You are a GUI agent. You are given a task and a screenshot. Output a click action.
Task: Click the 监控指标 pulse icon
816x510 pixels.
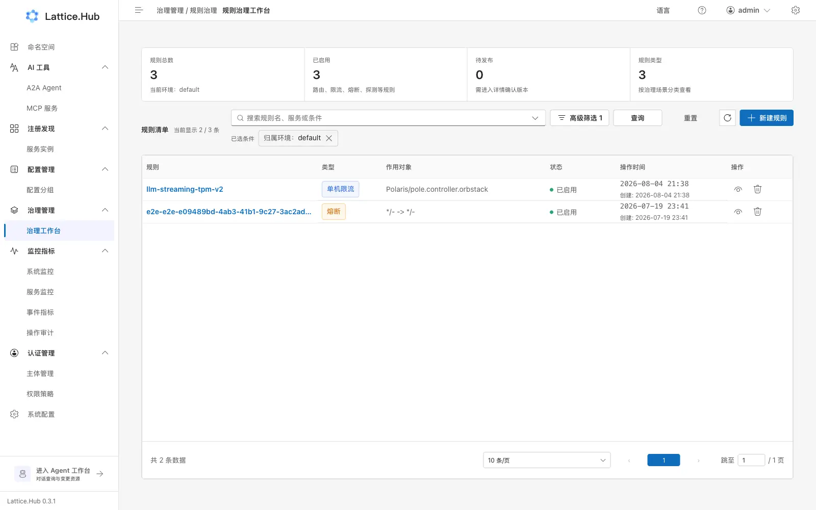click(14, 251)
